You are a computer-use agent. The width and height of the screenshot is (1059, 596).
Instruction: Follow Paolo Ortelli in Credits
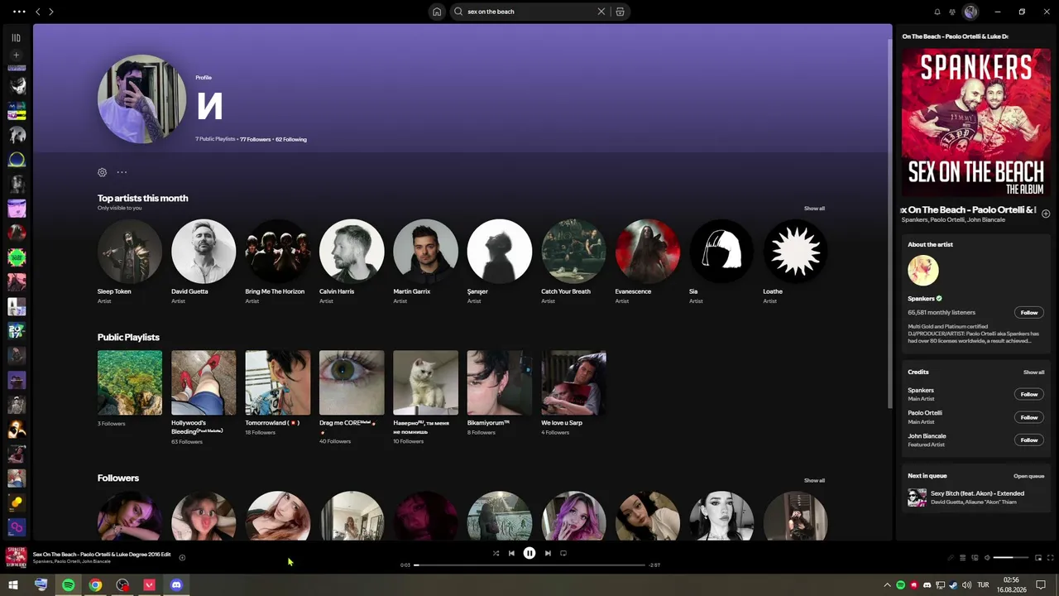pos(1028,417)
